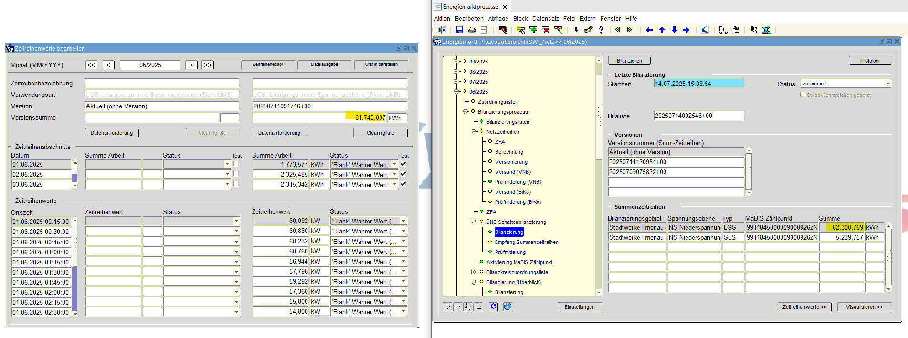Open the Abfrage menu

498,19
